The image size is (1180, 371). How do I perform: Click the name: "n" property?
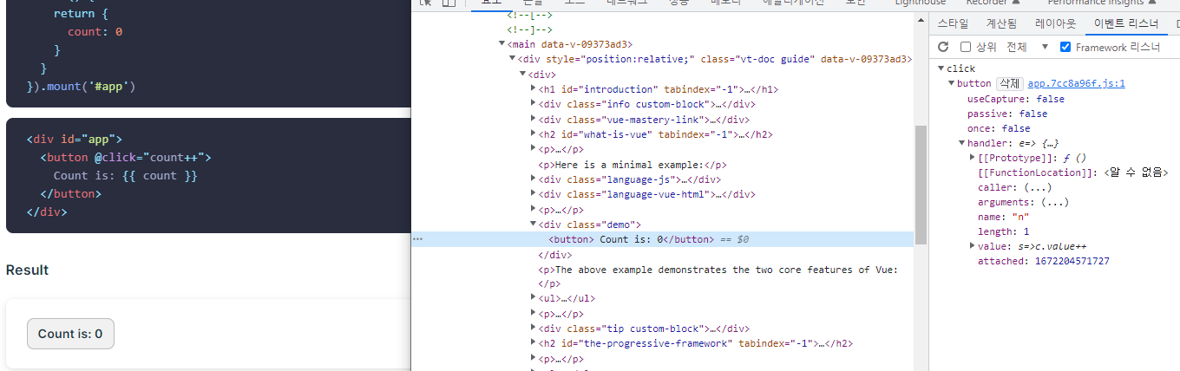(x=1004, y=217)
